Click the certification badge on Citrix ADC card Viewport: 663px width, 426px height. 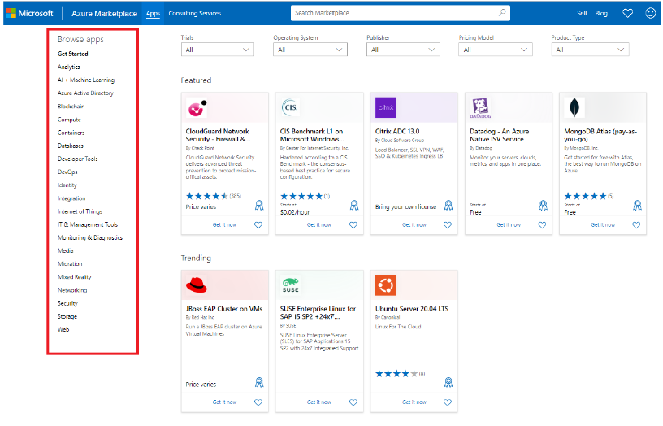point(448,206)
